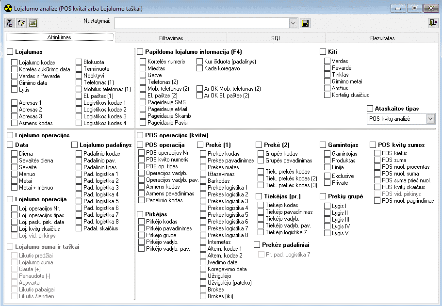Maximize the Lojalumo analizė window
Viewport: 442px width, 306px height.
[414, 8]
